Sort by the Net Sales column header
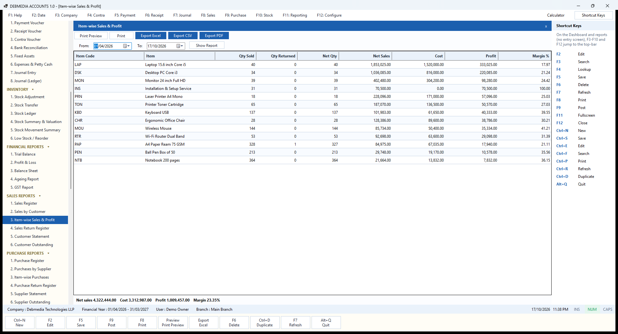618x334 pixels. [365, 56]
